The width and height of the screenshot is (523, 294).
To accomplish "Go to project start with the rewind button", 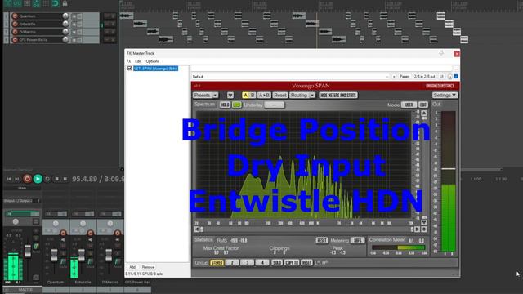I will pyautogui.click(x=9, y=179).
